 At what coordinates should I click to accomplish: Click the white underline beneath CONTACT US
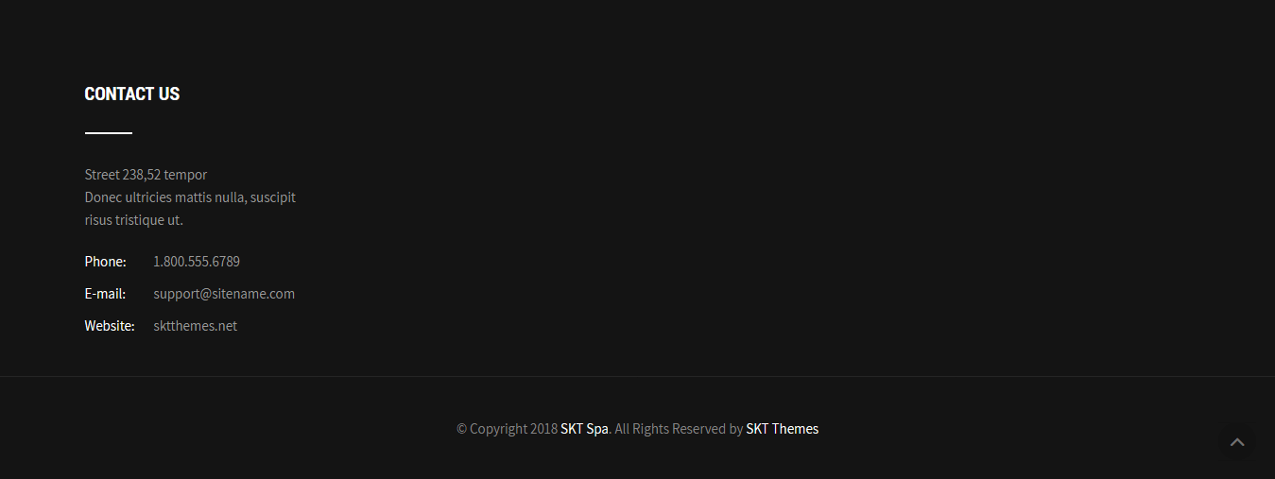[108, 133]
